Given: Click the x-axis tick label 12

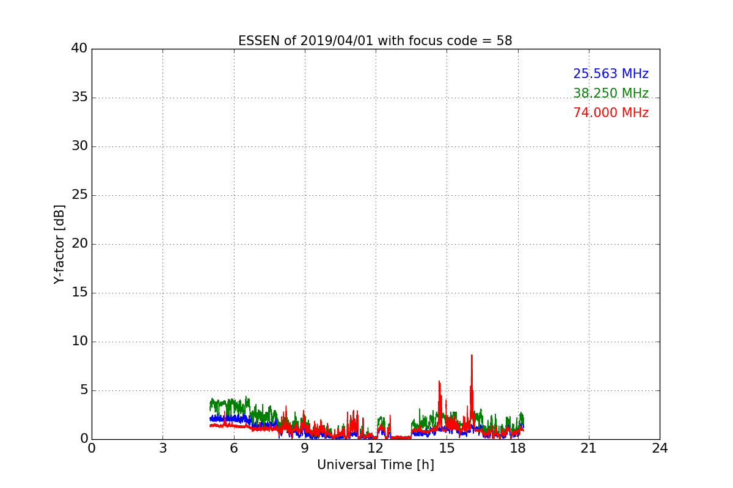Looking at the screenshot, I should [x=376, y=448].
